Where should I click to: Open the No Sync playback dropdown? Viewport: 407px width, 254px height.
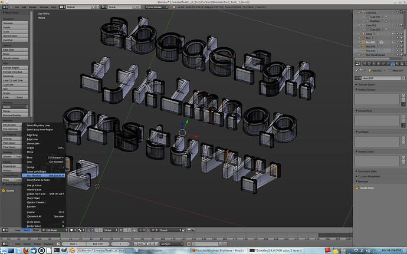coord(172,244)
